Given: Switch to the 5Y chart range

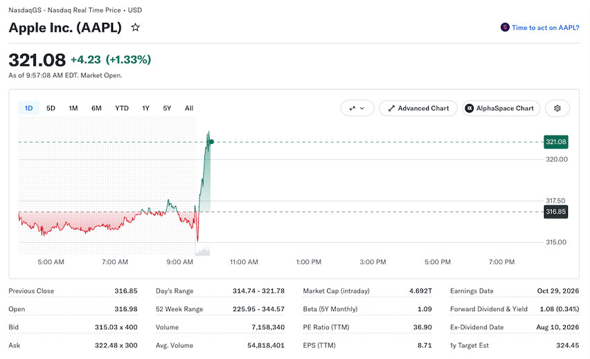Looking at the screenshot, I should click(167, 109).
